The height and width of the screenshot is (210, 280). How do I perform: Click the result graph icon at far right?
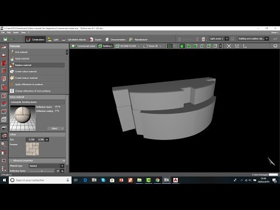[275, 39]
